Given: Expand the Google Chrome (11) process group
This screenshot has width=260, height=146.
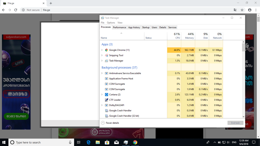Looking at the screenshot, I should pyautogui.click(x=102, y=50).
